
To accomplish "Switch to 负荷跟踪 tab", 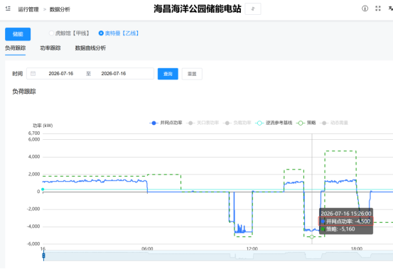I will (16, 48).
